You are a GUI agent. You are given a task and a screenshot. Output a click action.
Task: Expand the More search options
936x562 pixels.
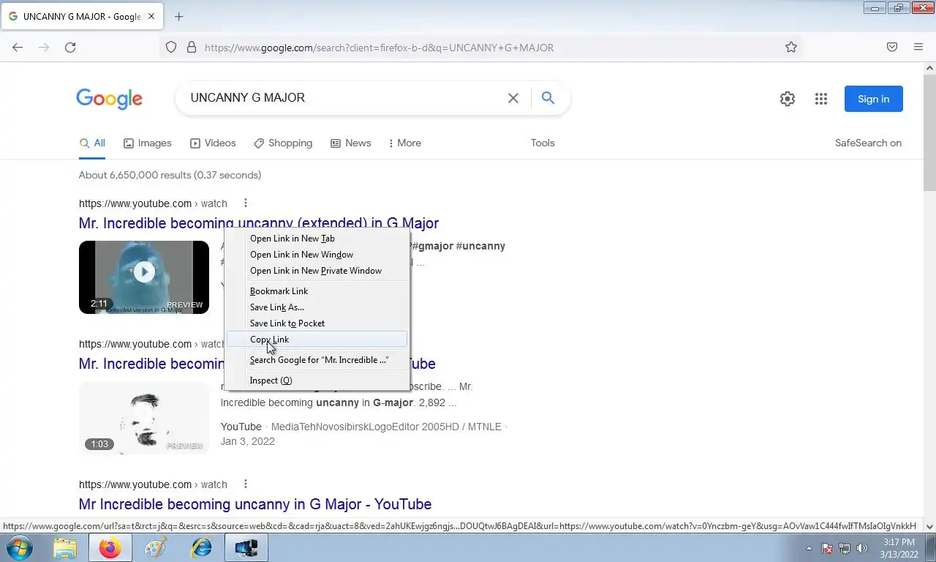click(405, 143)
